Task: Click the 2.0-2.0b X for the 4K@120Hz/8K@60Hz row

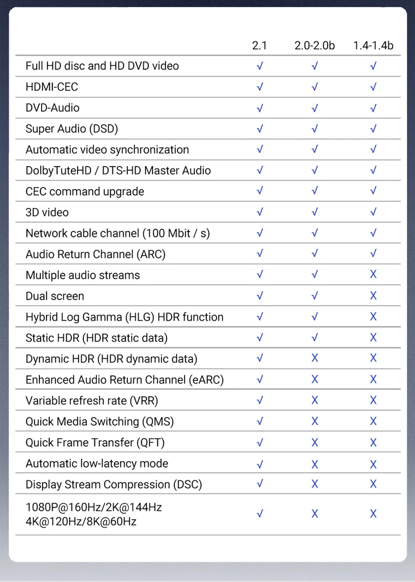Action: [x=315, y=514]
